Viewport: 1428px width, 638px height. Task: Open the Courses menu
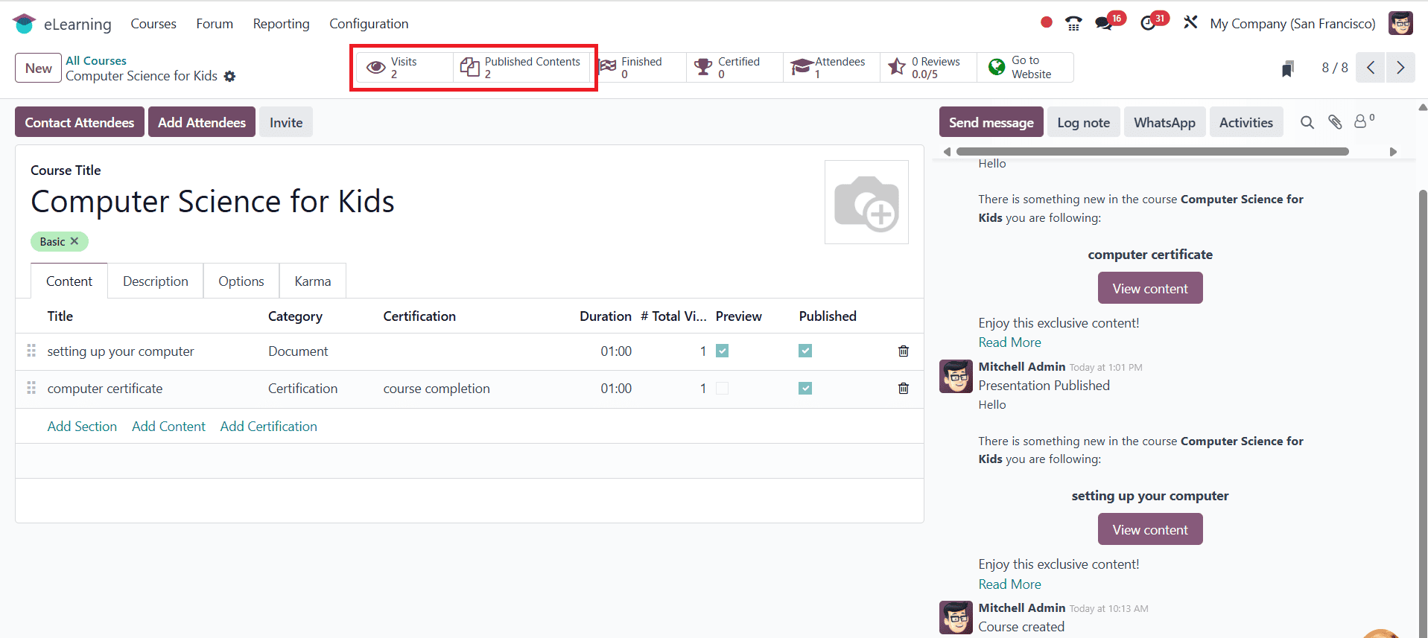click(x=153, y=24)
